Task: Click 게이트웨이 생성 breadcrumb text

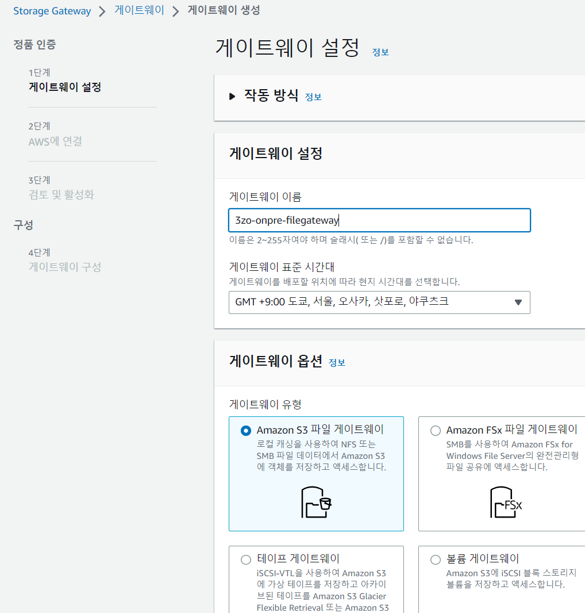Action: click(224, 10)
